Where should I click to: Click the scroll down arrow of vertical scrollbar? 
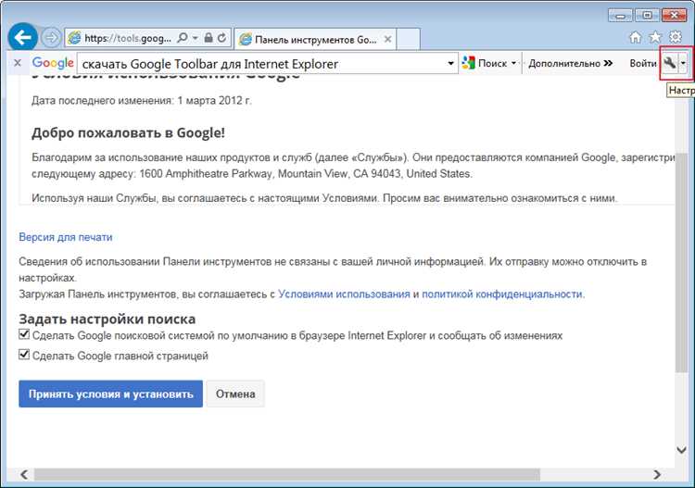tap(681, 450)
